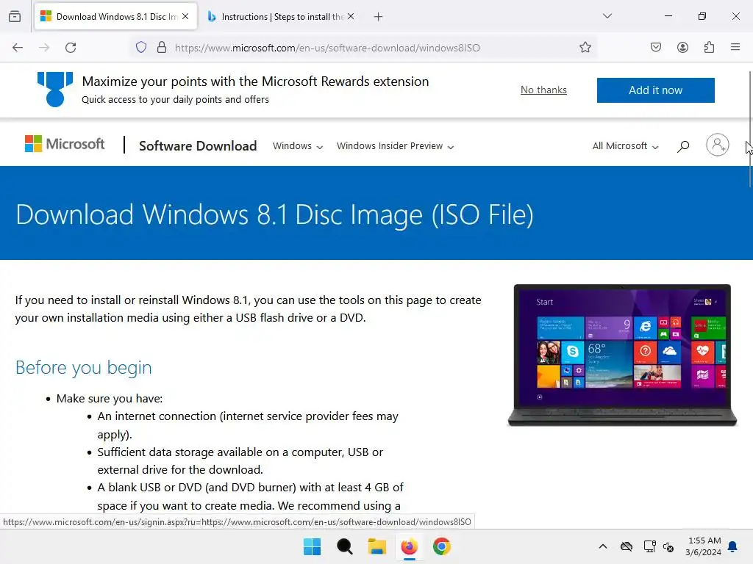The height and width of the screenshot is (564, 753).
Task: Open the notification bell in taskbar
Action: (x=733, y=546)
